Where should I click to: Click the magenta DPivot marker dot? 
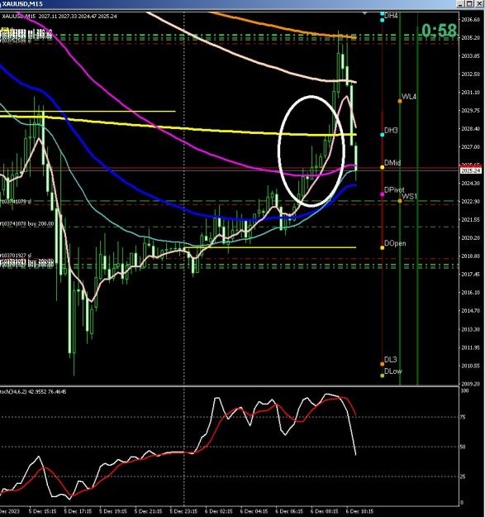coord(382,194)
